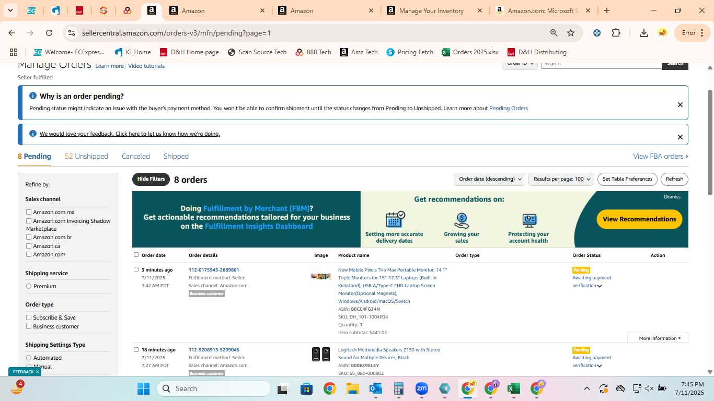Open site information icon in address bar
714x401 pixels.
tap(72, 33)
